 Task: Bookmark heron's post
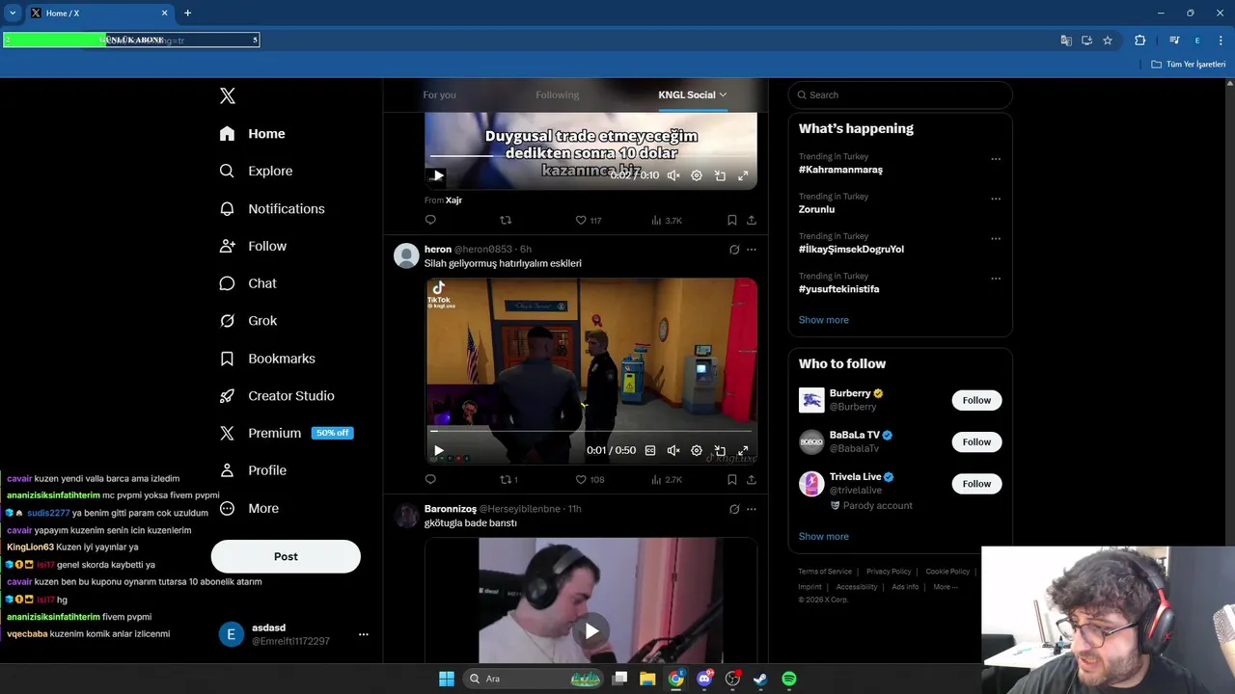[732, 479]
